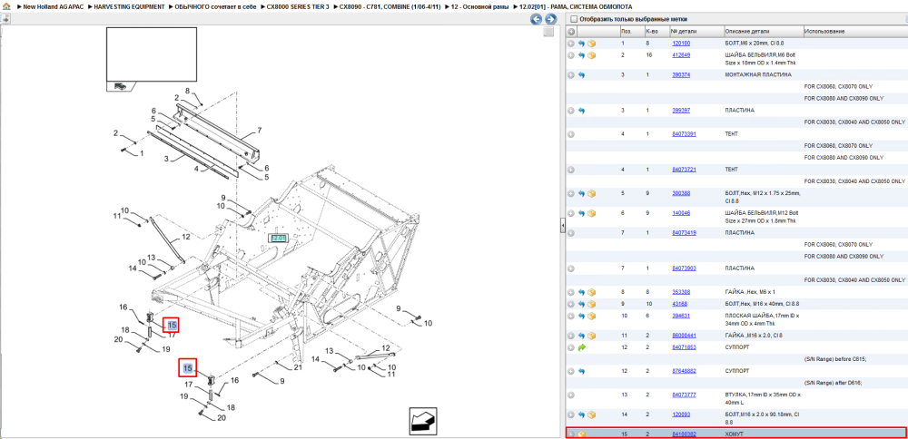
Task: Click yellow box icon for part 84100382
Action: [x=582, y=434]
